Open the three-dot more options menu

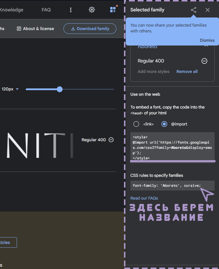tap(71, 10)
